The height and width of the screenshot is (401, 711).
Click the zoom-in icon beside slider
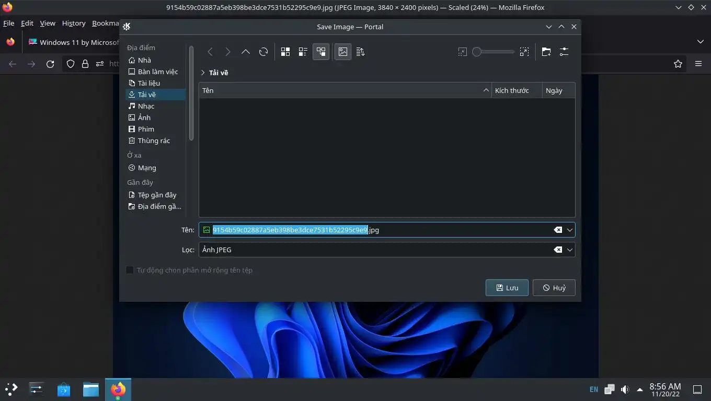(524, 52)
